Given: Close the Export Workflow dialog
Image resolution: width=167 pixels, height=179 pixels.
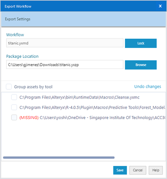Looking at the screenshot, I should (x=160, y=6).
